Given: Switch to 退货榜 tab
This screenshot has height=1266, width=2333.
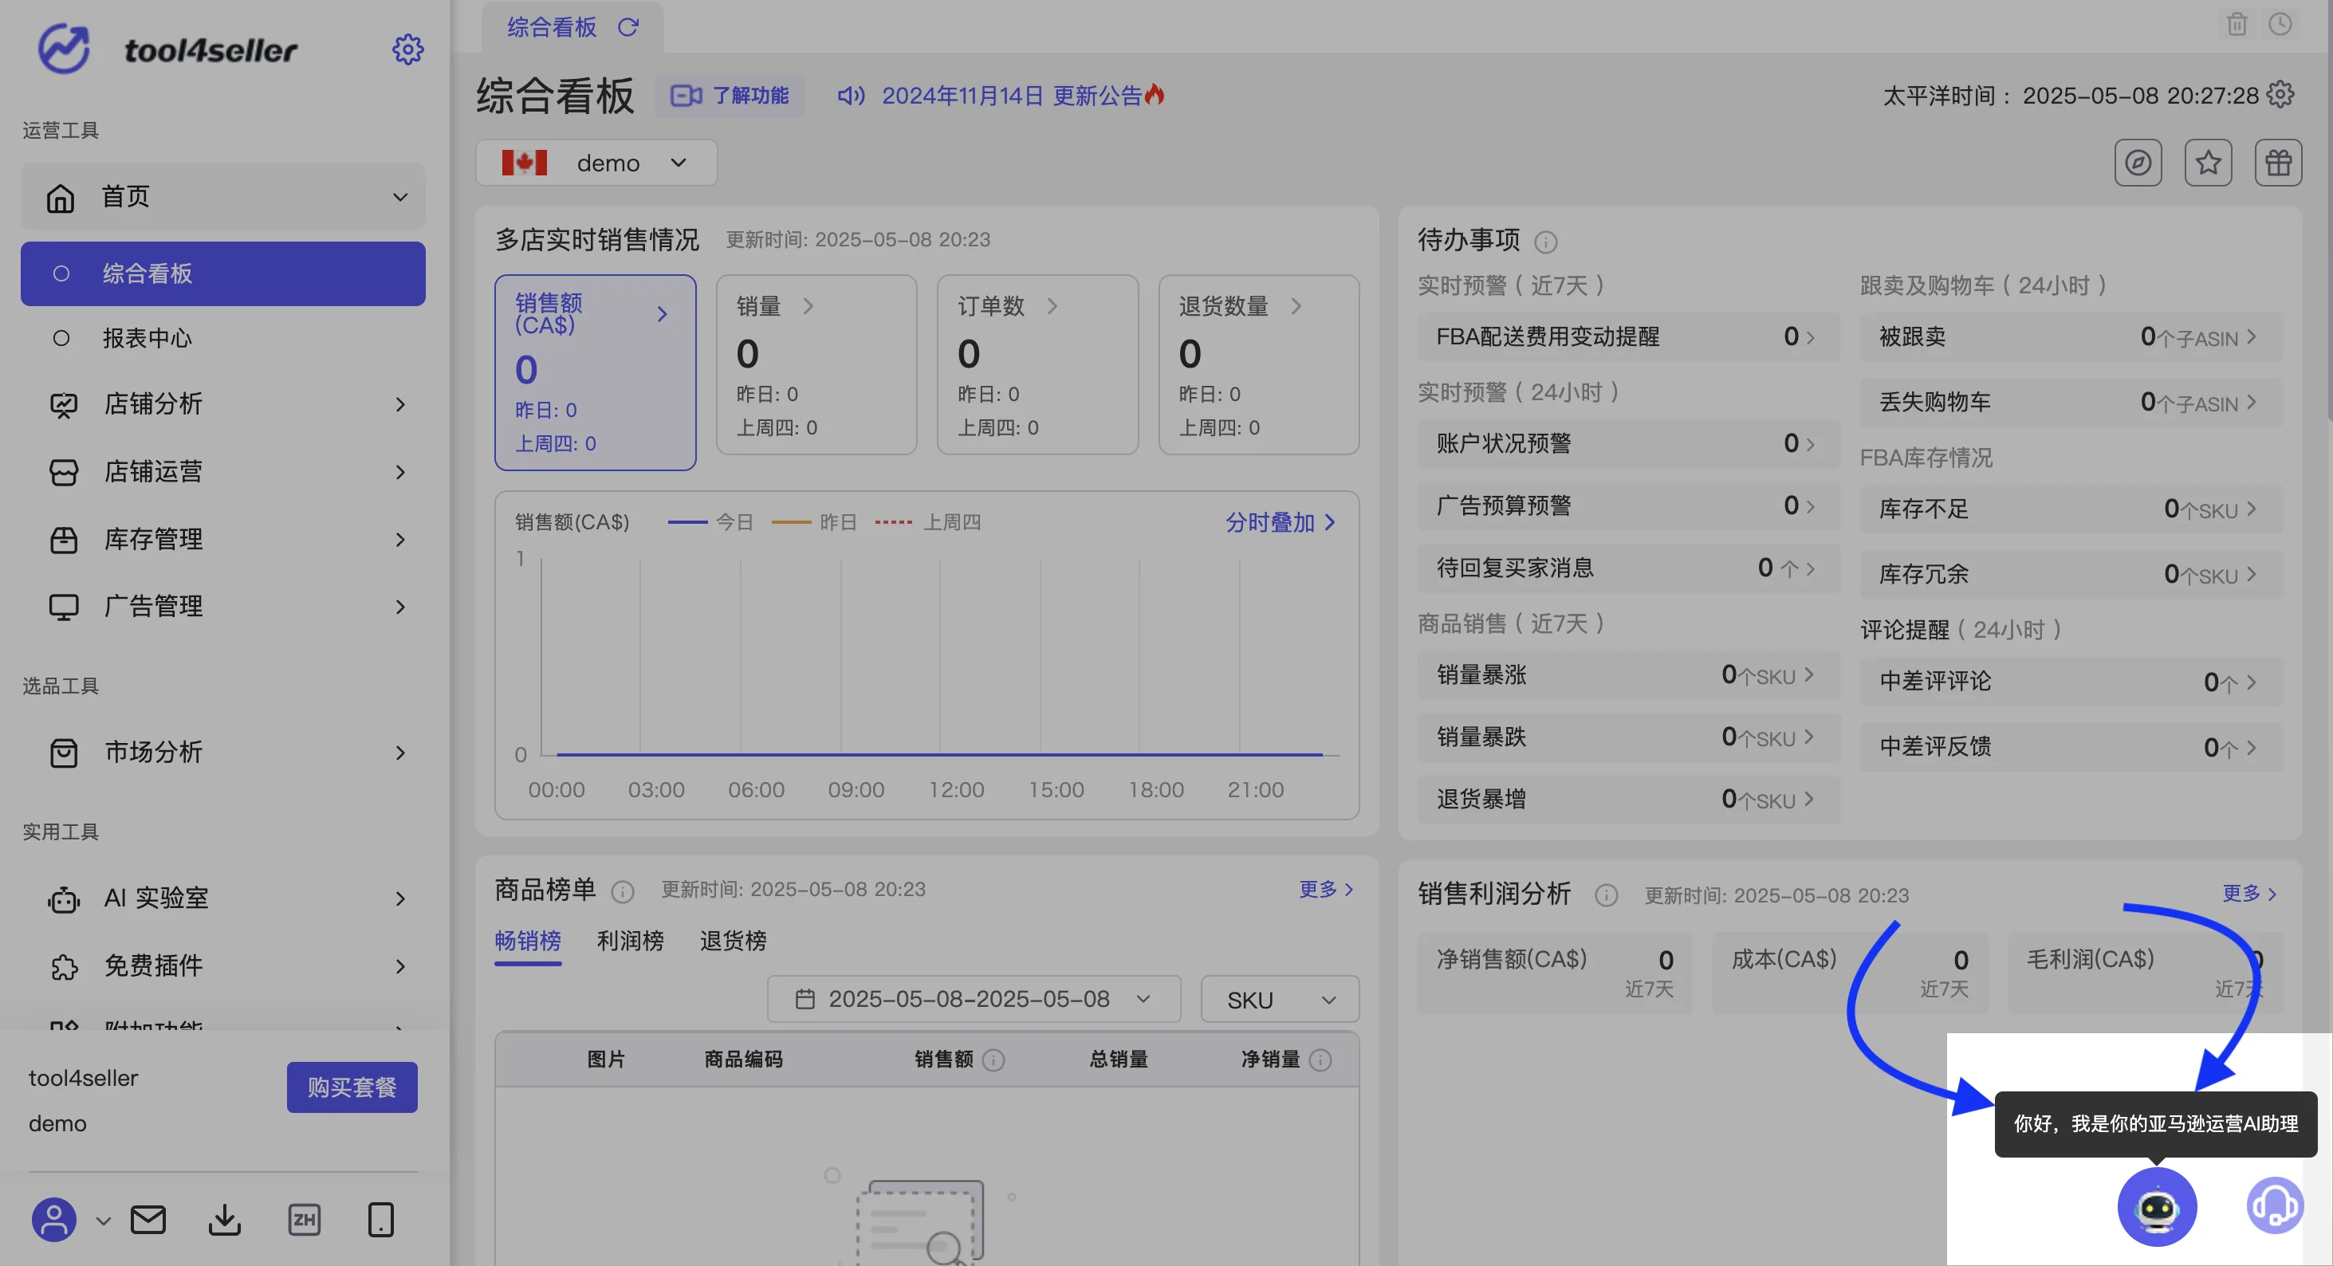Looking at the screenshot, I should (733, 941).
